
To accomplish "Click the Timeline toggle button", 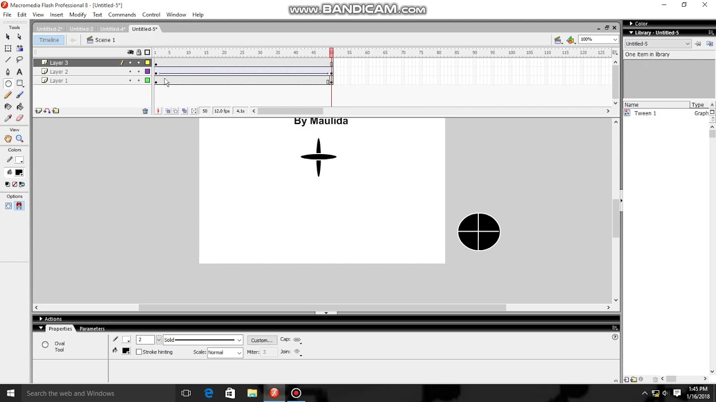I will click(49, 40).
